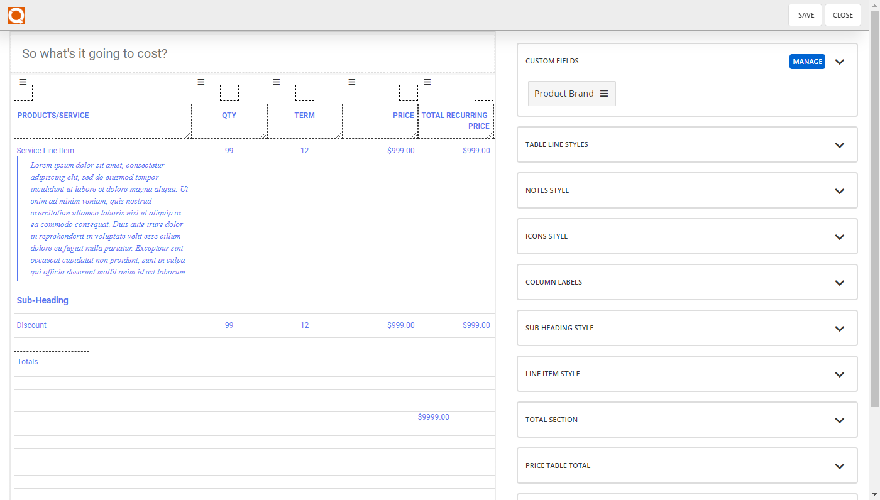Expand the NOTES STYLE section
The image size is (880, 500).
pyautogui.click(x=839, y=190)
